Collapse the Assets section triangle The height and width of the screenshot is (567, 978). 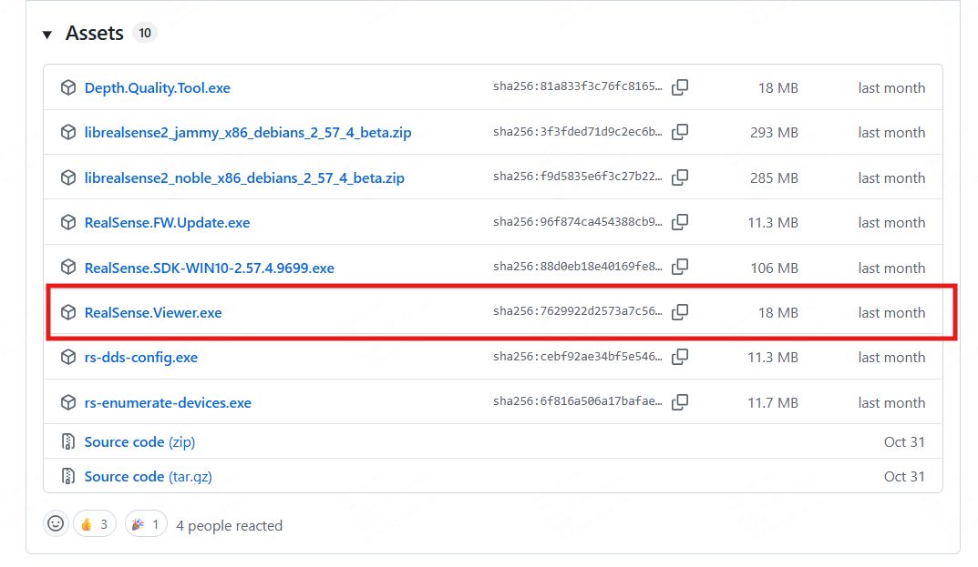(x=46, y=35)
